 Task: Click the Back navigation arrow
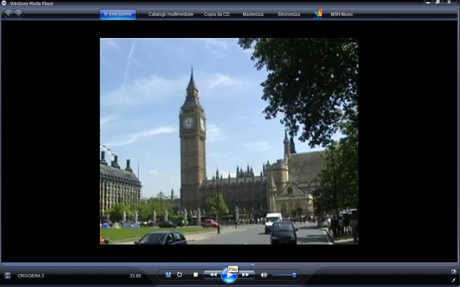9,13
